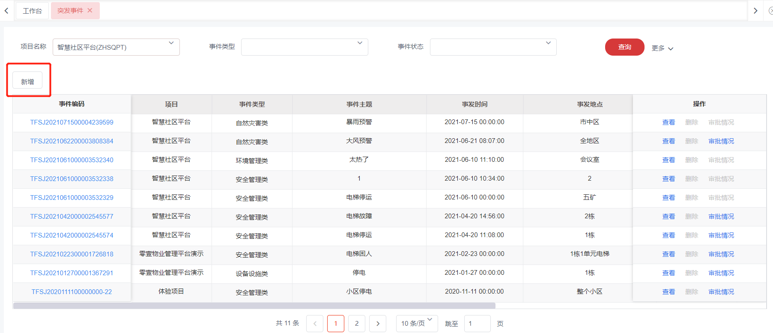Click the red 查询 button
773x333 pixels.
[625, 47]
